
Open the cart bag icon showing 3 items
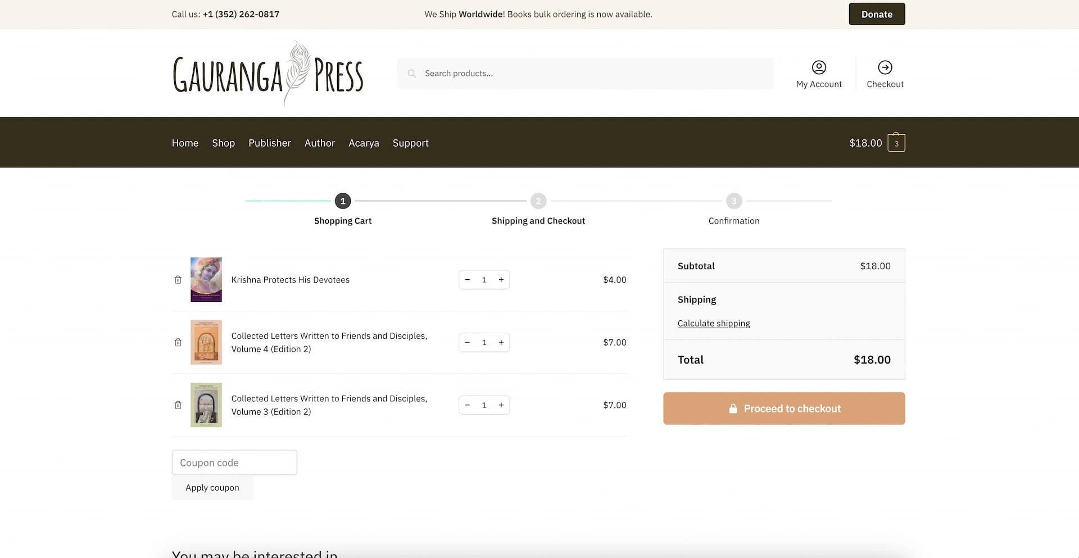click(x=896, y=143)
